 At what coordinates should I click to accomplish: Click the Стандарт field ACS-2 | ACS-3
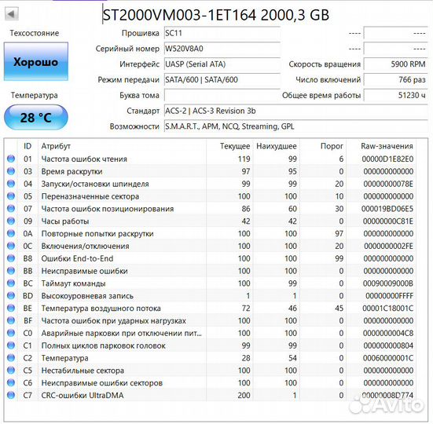295,111
